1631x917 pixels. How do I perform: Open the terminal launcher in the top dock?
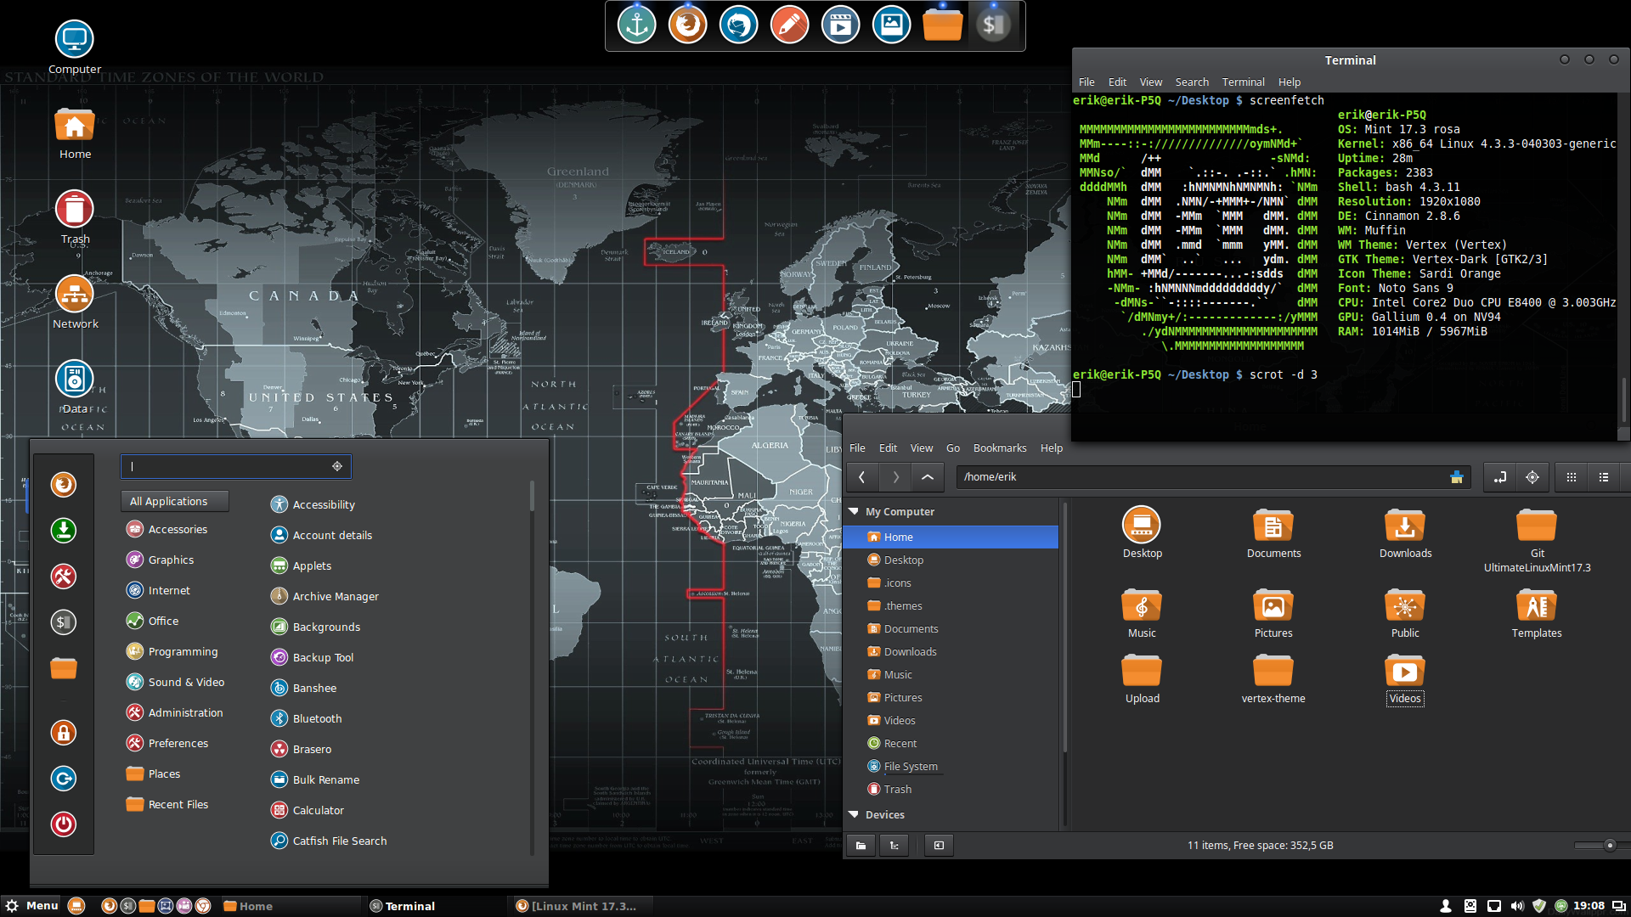[x=993, y=25]
